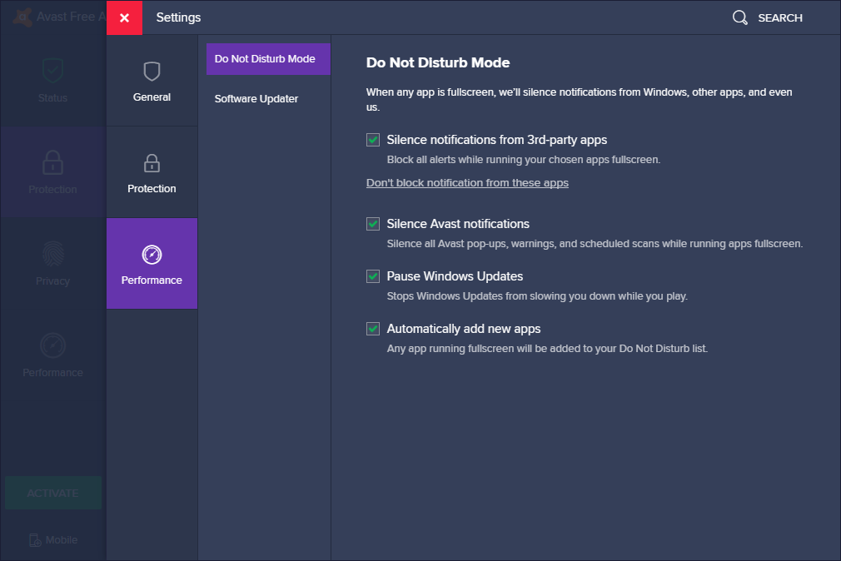
Task: Open the Status shield in main sidebar
Action: [52, 72]
